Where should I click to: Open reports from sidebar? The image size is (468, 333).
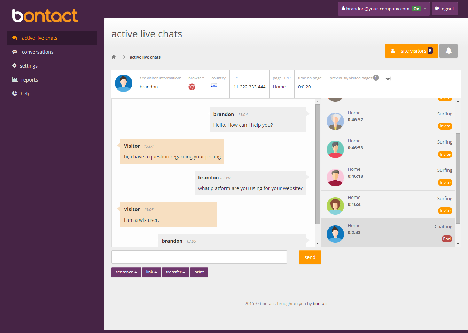(30, 80)
